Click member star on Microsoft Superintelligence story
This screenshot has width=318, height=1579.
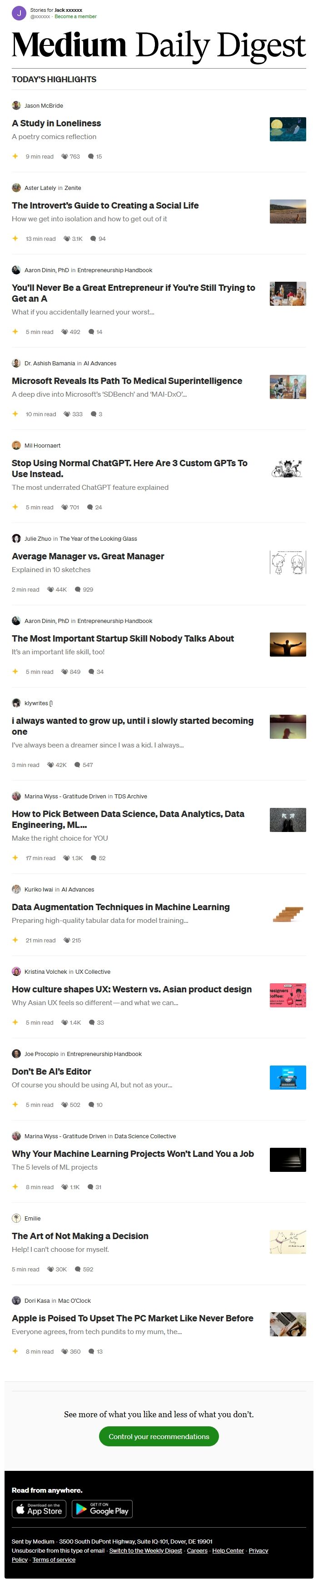click(15, 414)
